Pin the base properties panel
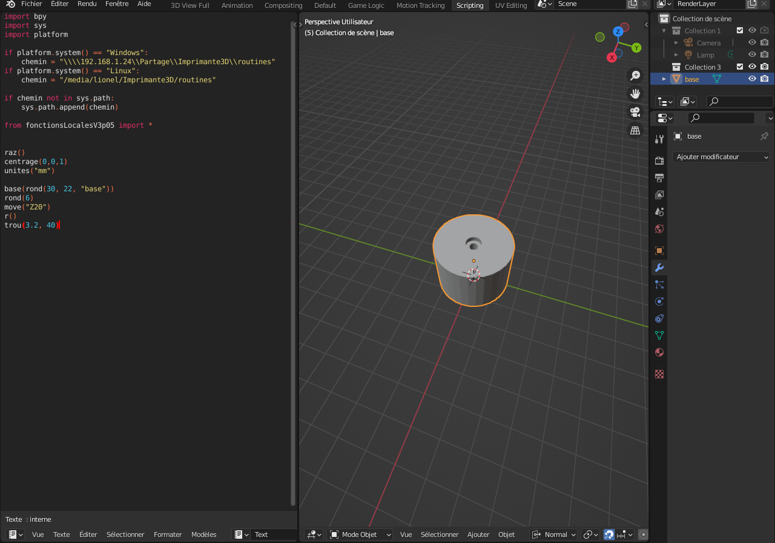Image resolution: width=775 pixels, height=543 pixels. click(x=764, y=136)
